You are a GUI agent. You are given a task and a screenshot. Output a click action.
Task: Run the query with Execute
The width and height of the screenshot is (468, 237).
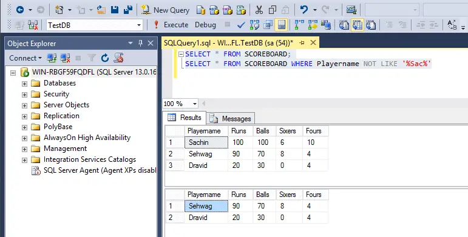171,25
